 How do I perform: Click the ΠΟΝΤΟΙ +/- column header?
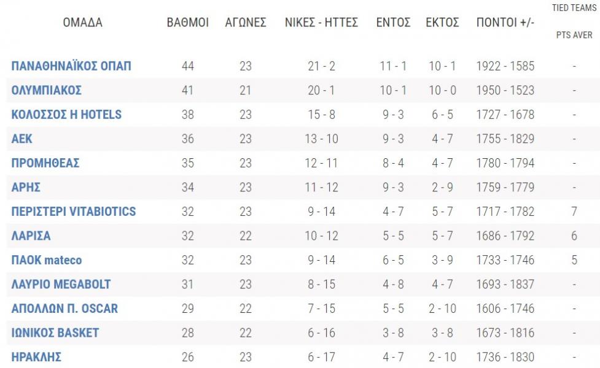coord(505,23)
